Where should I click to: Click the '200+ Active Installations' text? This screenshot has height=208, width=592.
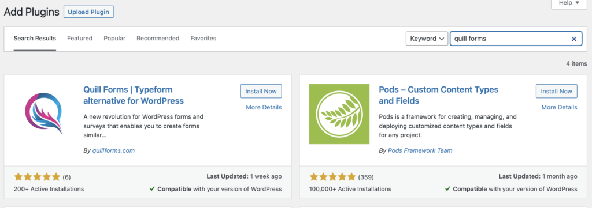point(49,189)
